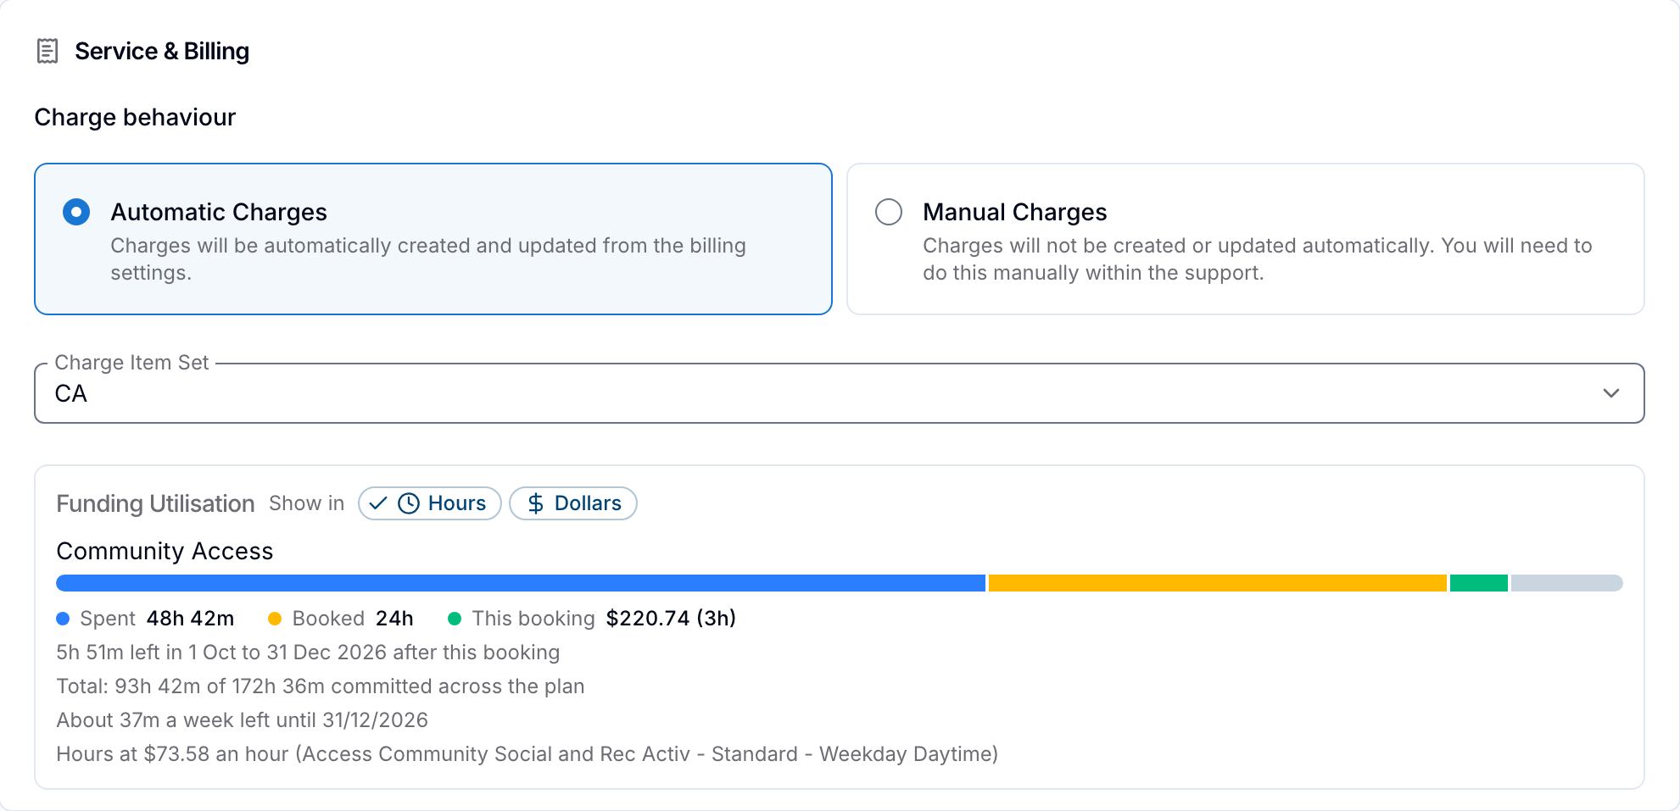Screen dimensions: 1680x811
Task: Click the Service & Billing receipt icon
Action: (47, 51)
